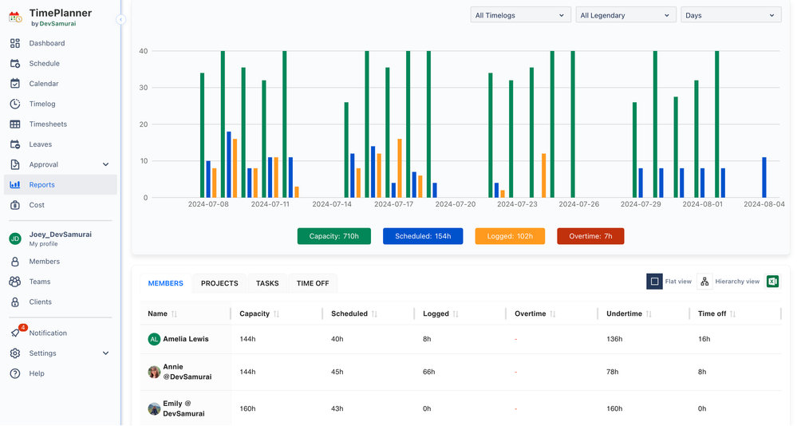Switch to the PROJECTS tab
The image size is (797, 426).
point(219,283)
